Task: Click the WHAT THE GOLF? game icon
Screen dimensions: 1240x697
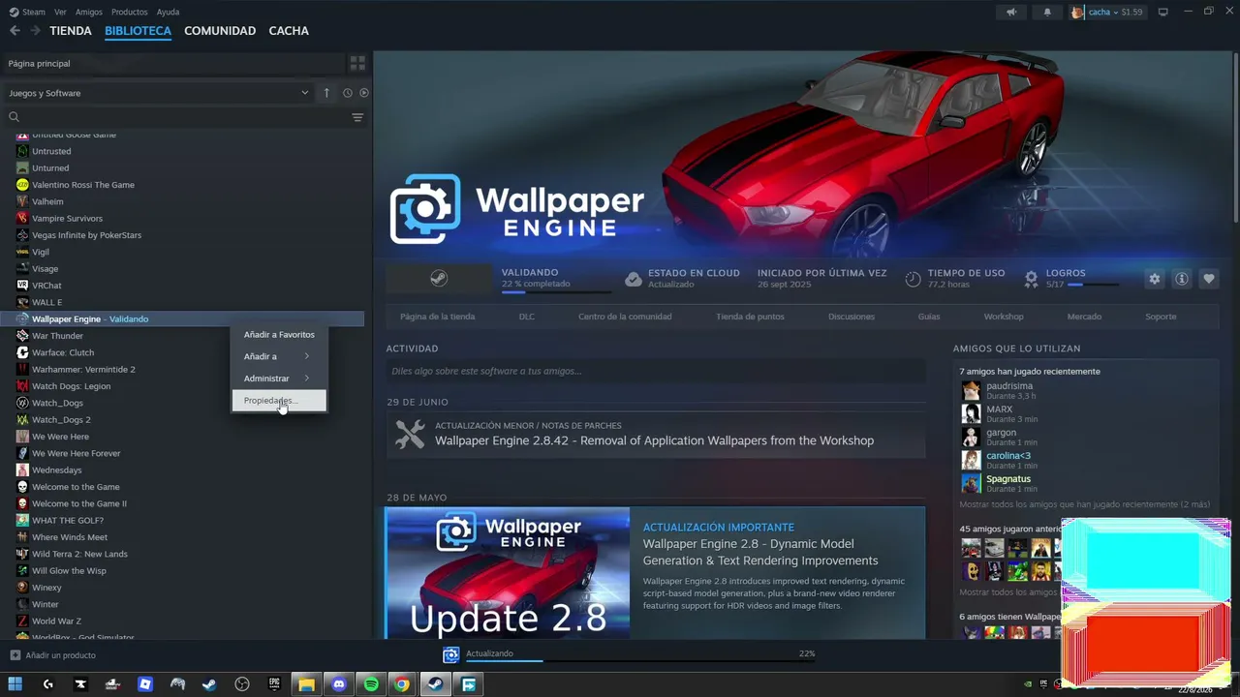Action: pos(22,521)
